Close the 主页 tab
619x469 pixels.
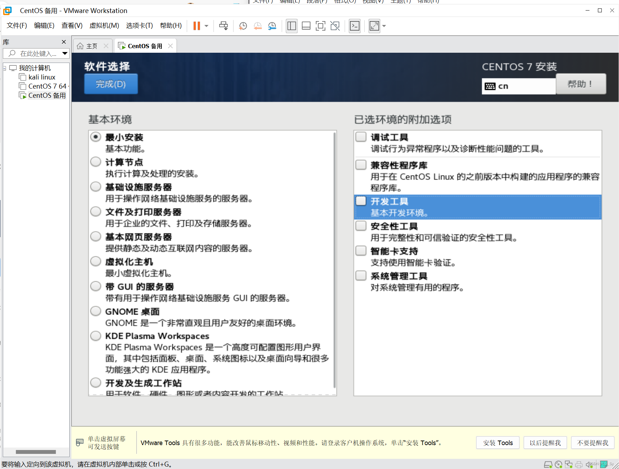[x=106, y=46]
